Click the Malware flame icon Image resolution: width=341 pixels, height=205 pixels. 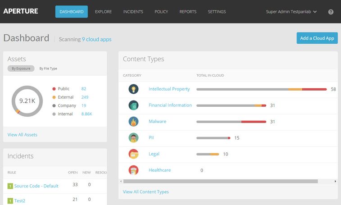tap(133, 122)
